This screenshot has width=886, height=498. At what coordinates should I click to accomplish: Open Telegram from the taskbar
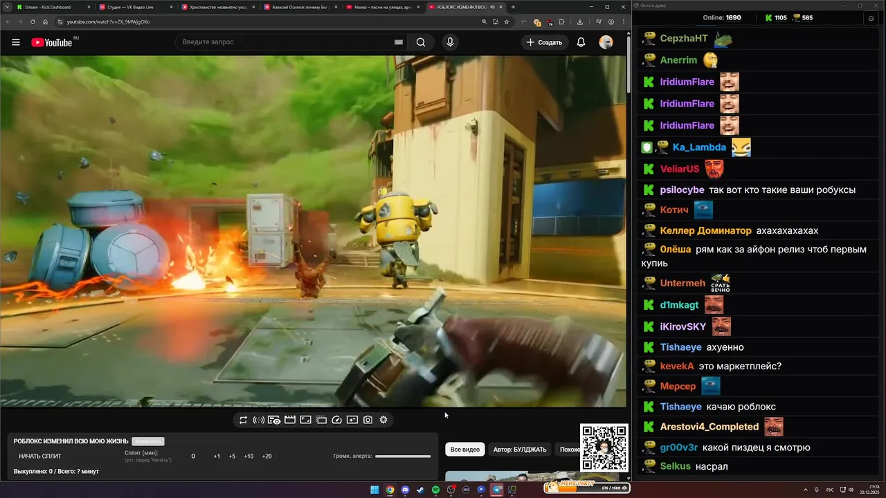point(496,490)
